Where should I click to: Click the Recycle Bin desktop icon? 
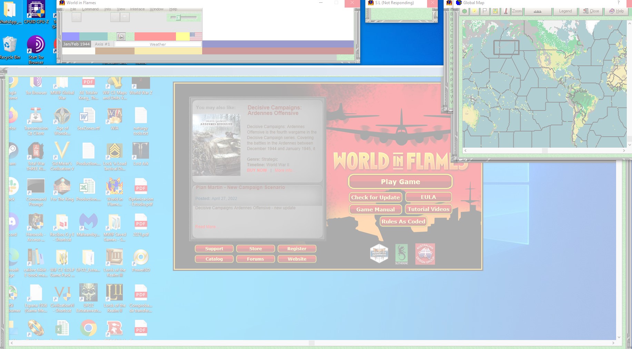click(10, 48)
